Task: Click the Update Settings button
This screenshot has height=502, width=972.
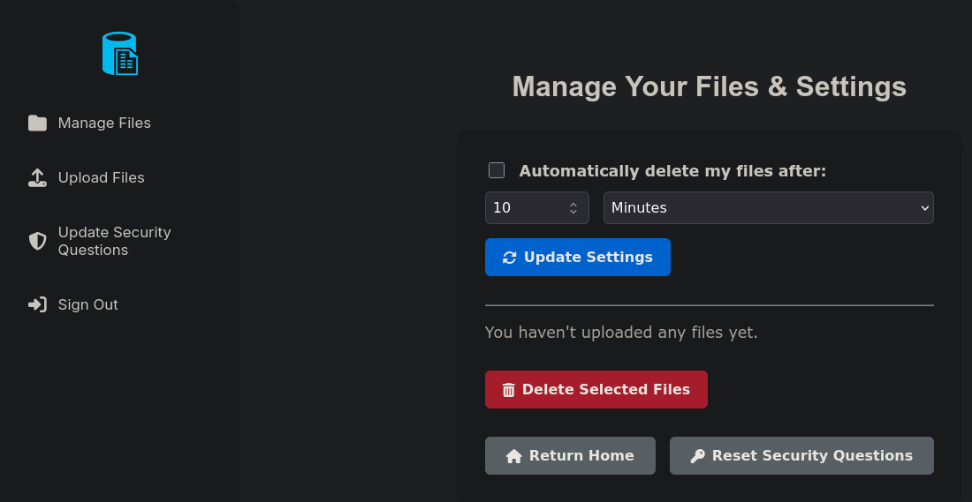Action: pyautogui.click(x=578, y=257)
